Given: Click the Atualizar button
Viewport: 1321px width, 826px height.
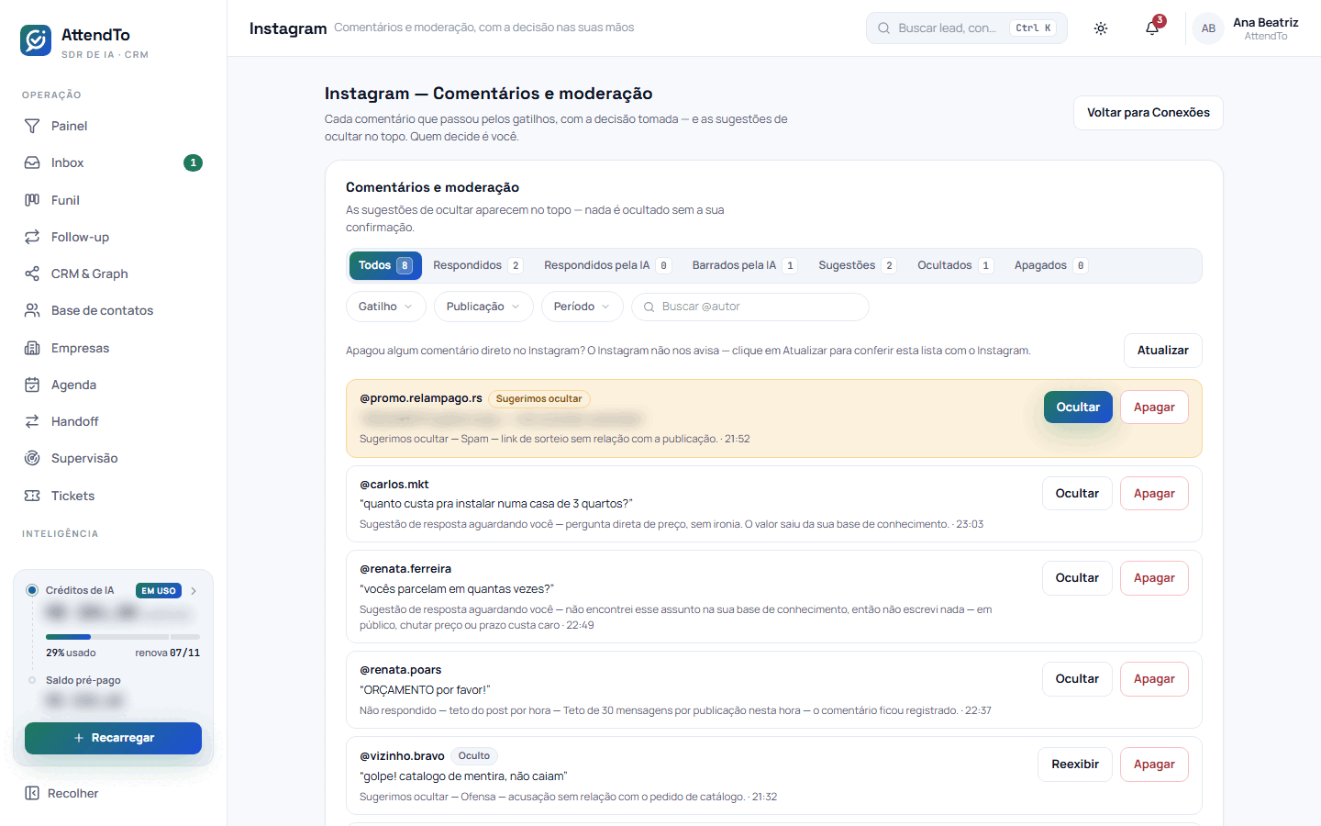Looking at the screenshot, I should 1163,351.
